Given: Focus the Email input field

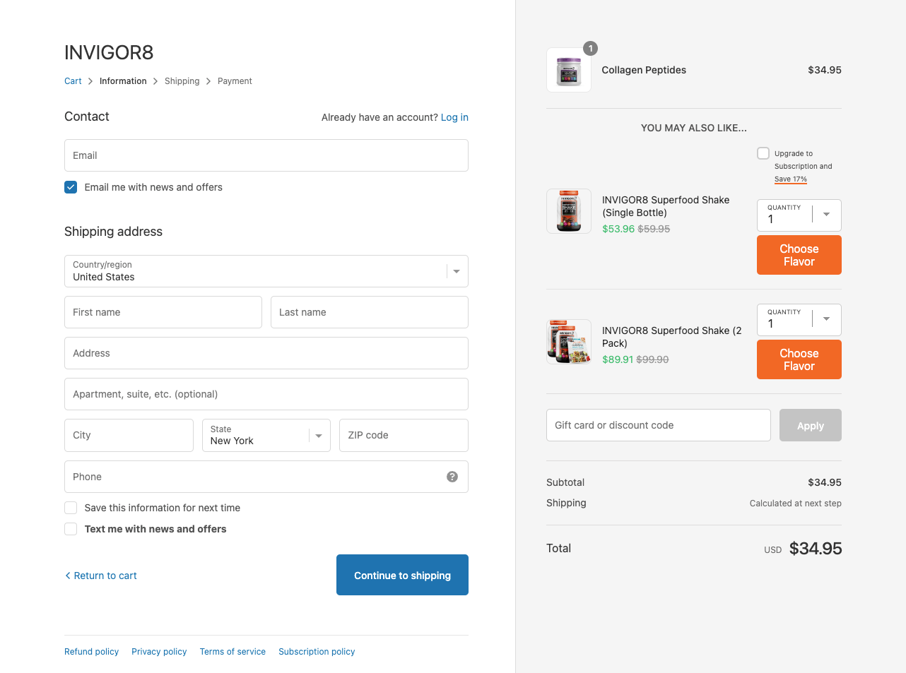Looking at the screenshot, I should [266, 155].
